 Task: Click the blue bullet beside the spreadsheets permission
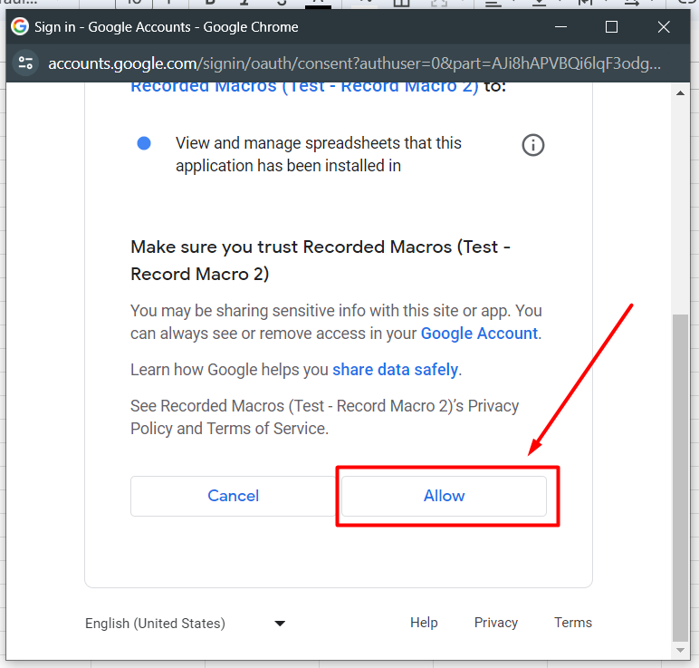pyautogui.click(x=144, y=143)
